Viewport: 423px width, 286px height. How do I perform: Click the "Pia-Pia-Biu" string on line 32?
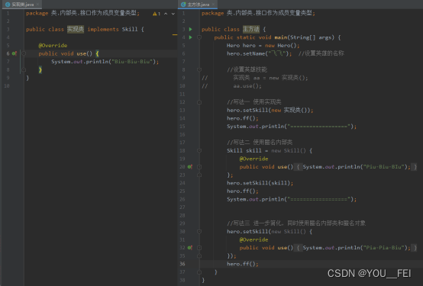[383, 248]
